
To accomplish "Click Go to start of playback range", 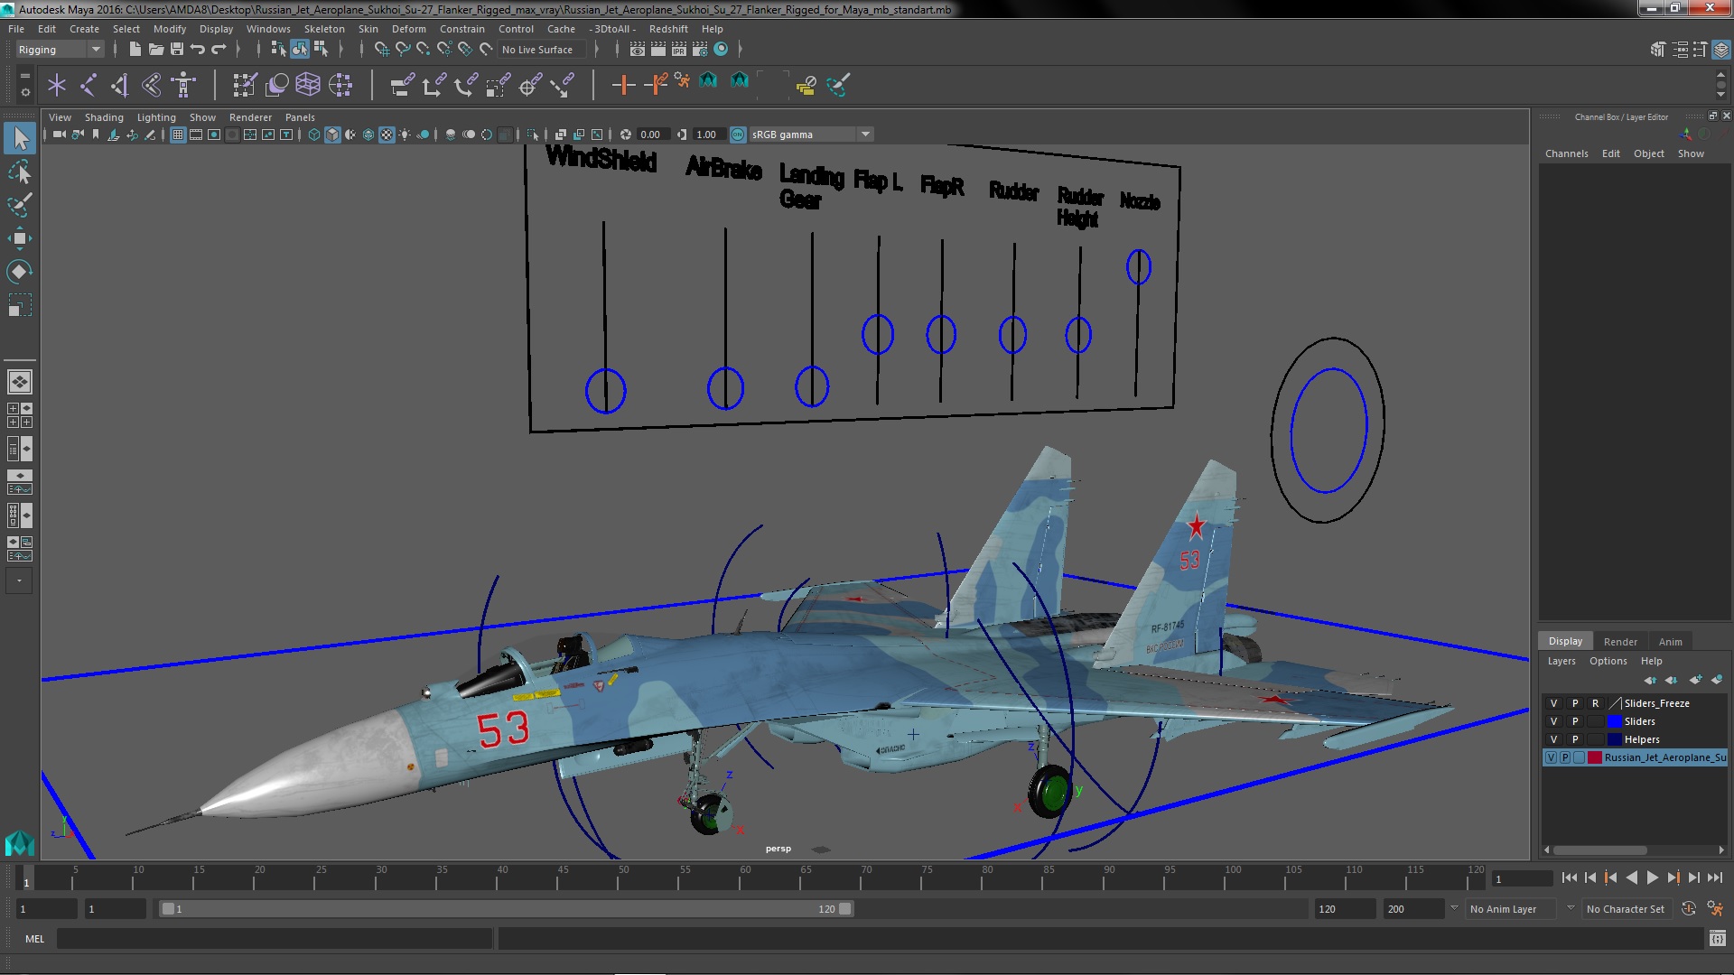I will click(x=1569, y=877).
